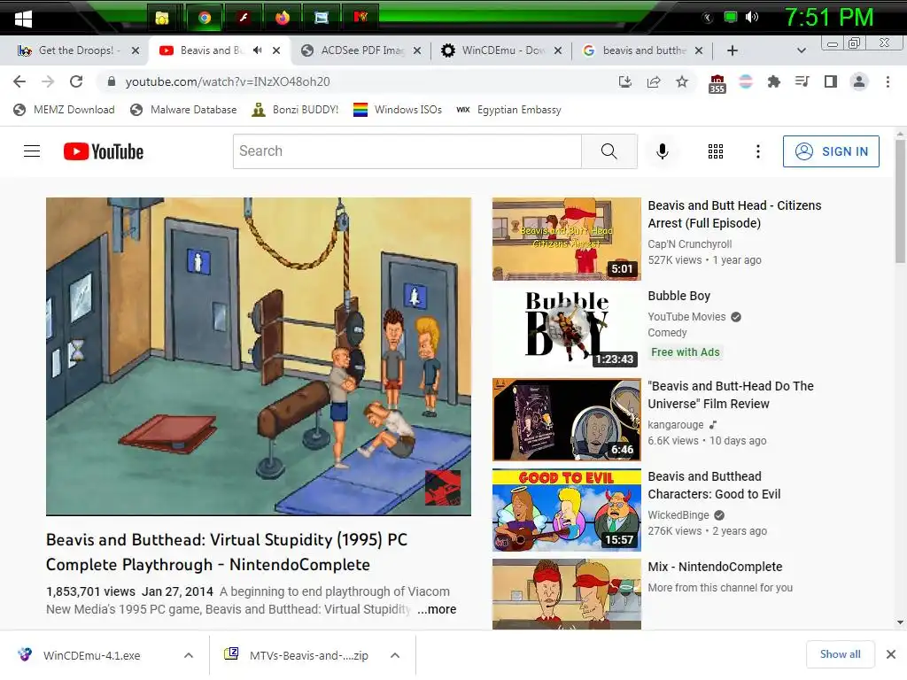The image size is (907, 680).
Task: Bookmark this page with the star
Action: click(682, 82)
